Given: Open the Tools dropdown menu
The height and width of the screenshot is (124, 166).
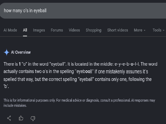Looking at the screenshot, I should pyautogui.click(x=158, y=30).
